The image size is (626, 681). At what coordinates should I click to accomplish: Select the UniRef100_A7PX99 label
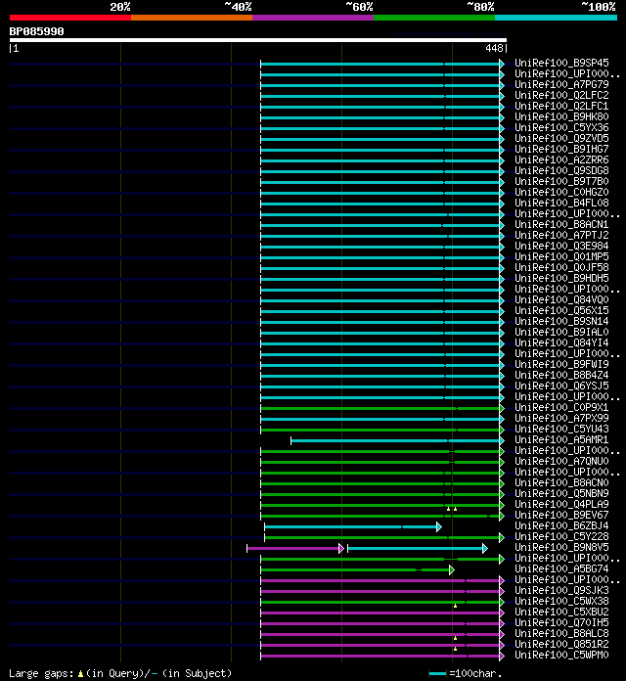click(561, 418)
